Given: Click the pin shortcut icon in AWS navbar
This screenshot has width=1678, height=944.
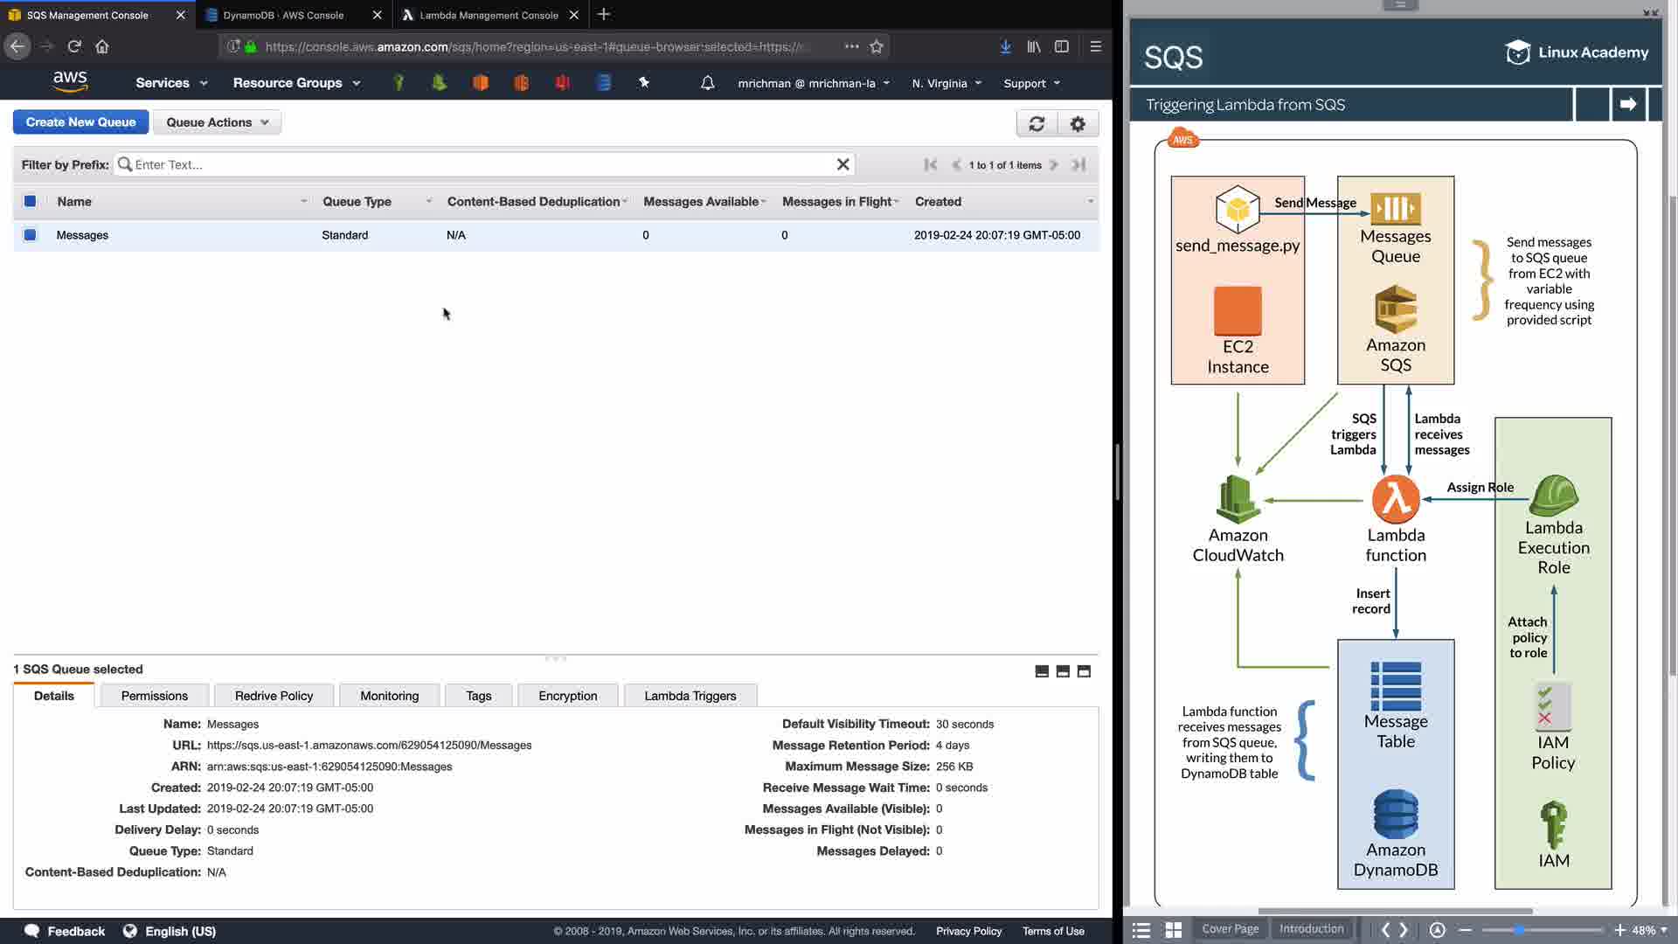Looking at the screenshot, I should tap(644, 83).
